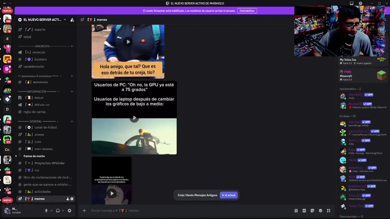Open the soporte channel
This screenshot has height=219, width=390.
[x=45, y=30]
